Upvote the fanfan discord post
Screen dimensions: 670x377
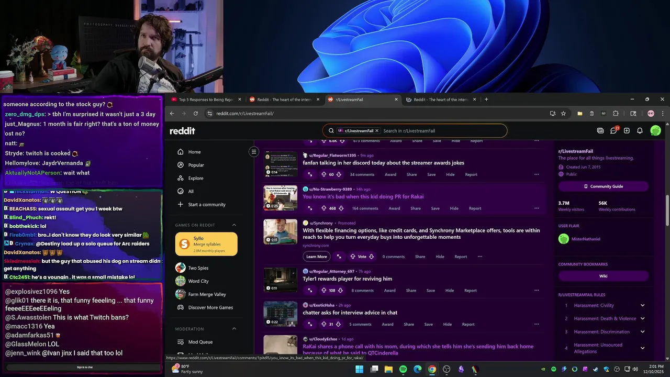tap(323, 174)
